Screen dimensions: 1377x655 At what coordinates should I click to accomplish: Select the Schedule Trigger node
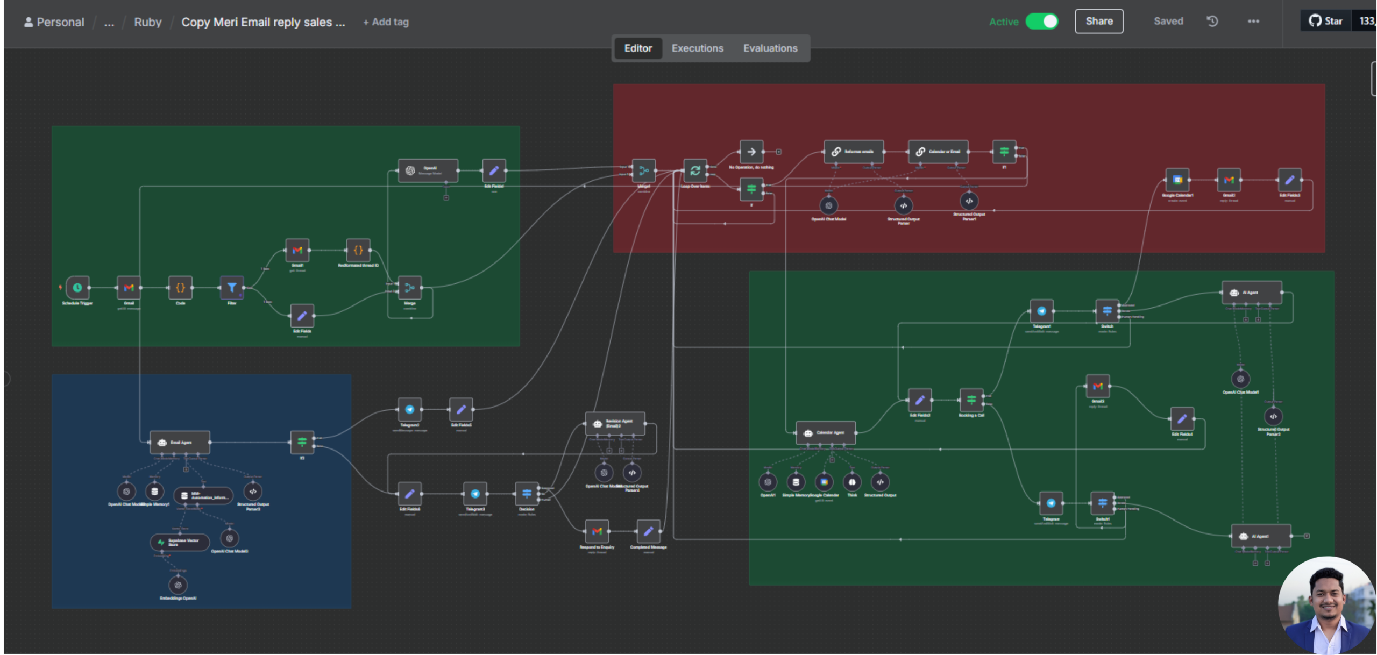pyautogui.click(x=77, y=288)
